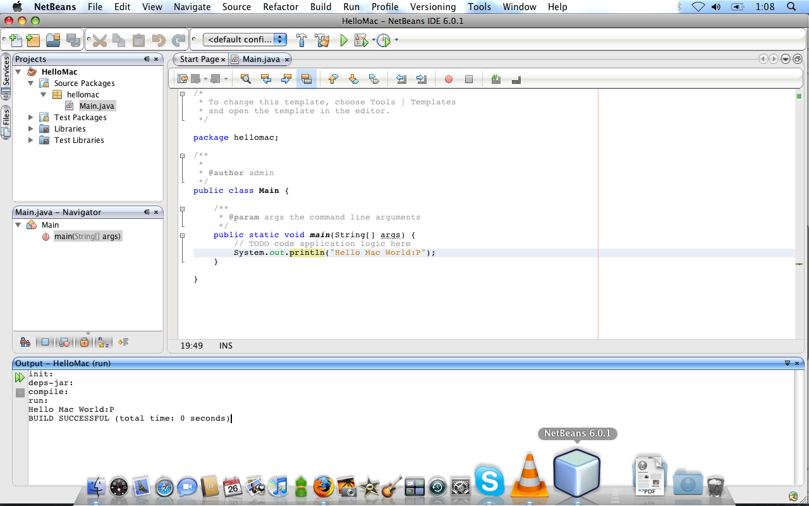Toggle Highlight Search in editor toolbar
The height and width of the screenshot is (506, 809).
(x=306, y=79)
